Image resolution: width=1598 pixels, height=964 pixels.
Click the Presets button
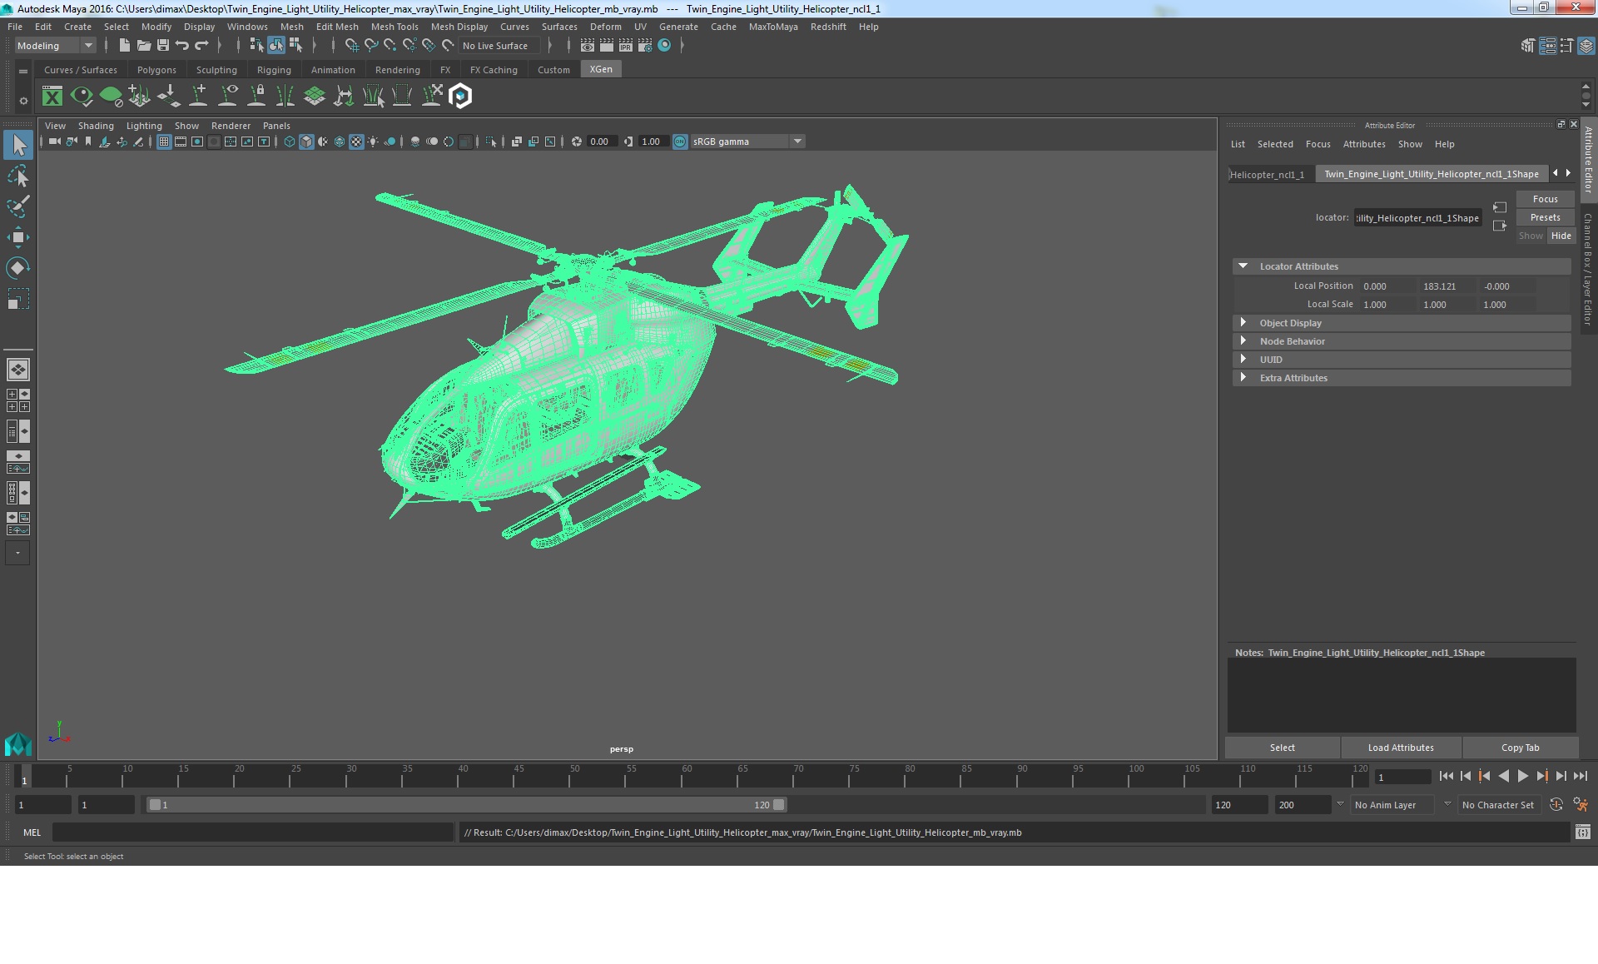click(1545, 217)
